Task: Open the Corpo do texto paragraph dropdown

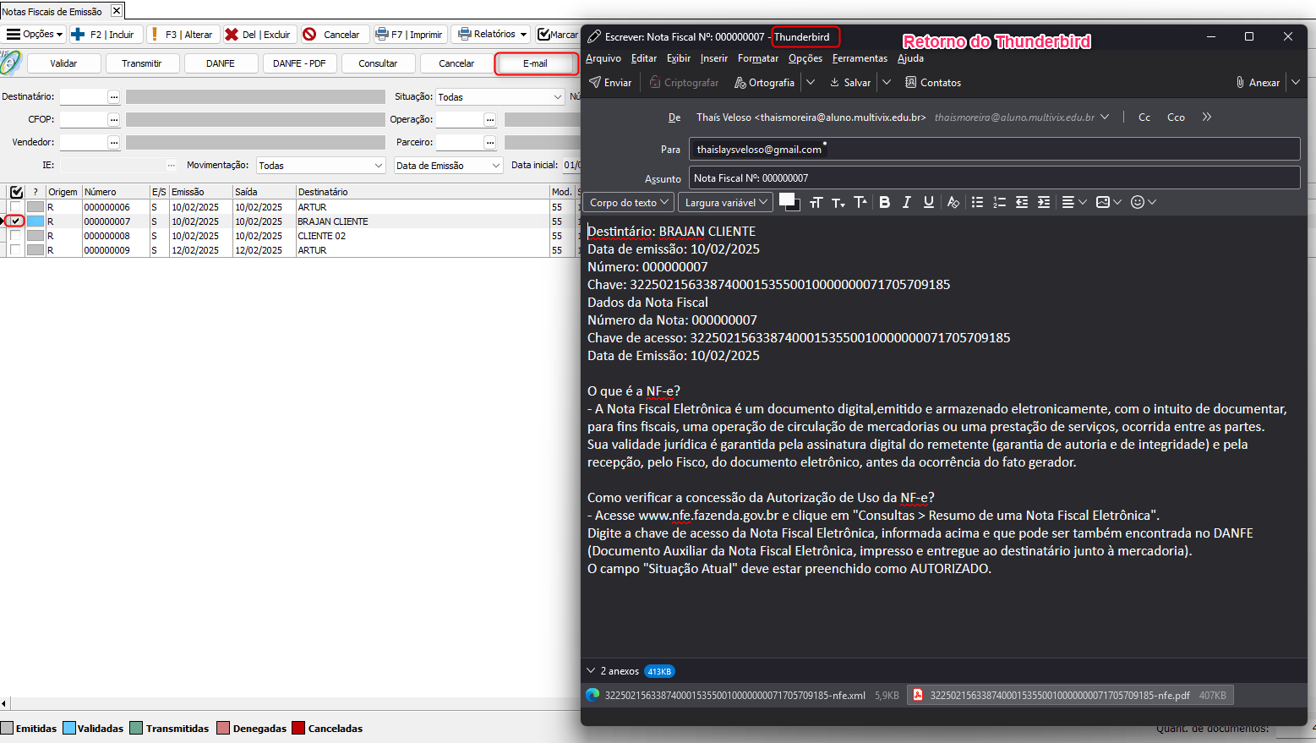Action: pyautogui.click(x=628, y=202)
